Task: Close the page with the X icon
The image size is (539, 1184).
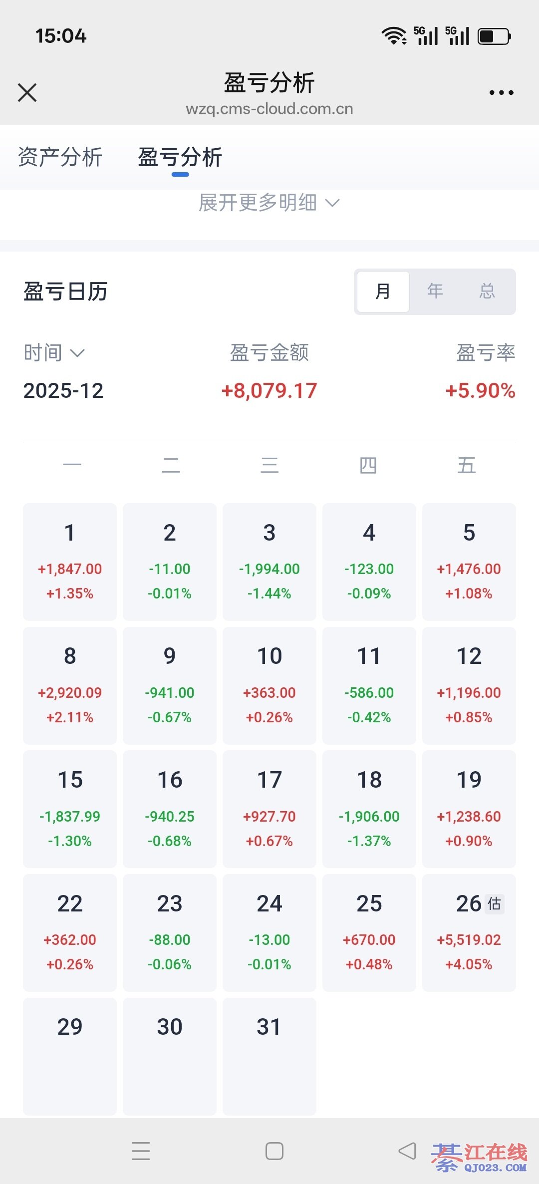Action: pyautogui.click(x=27, y=92)
